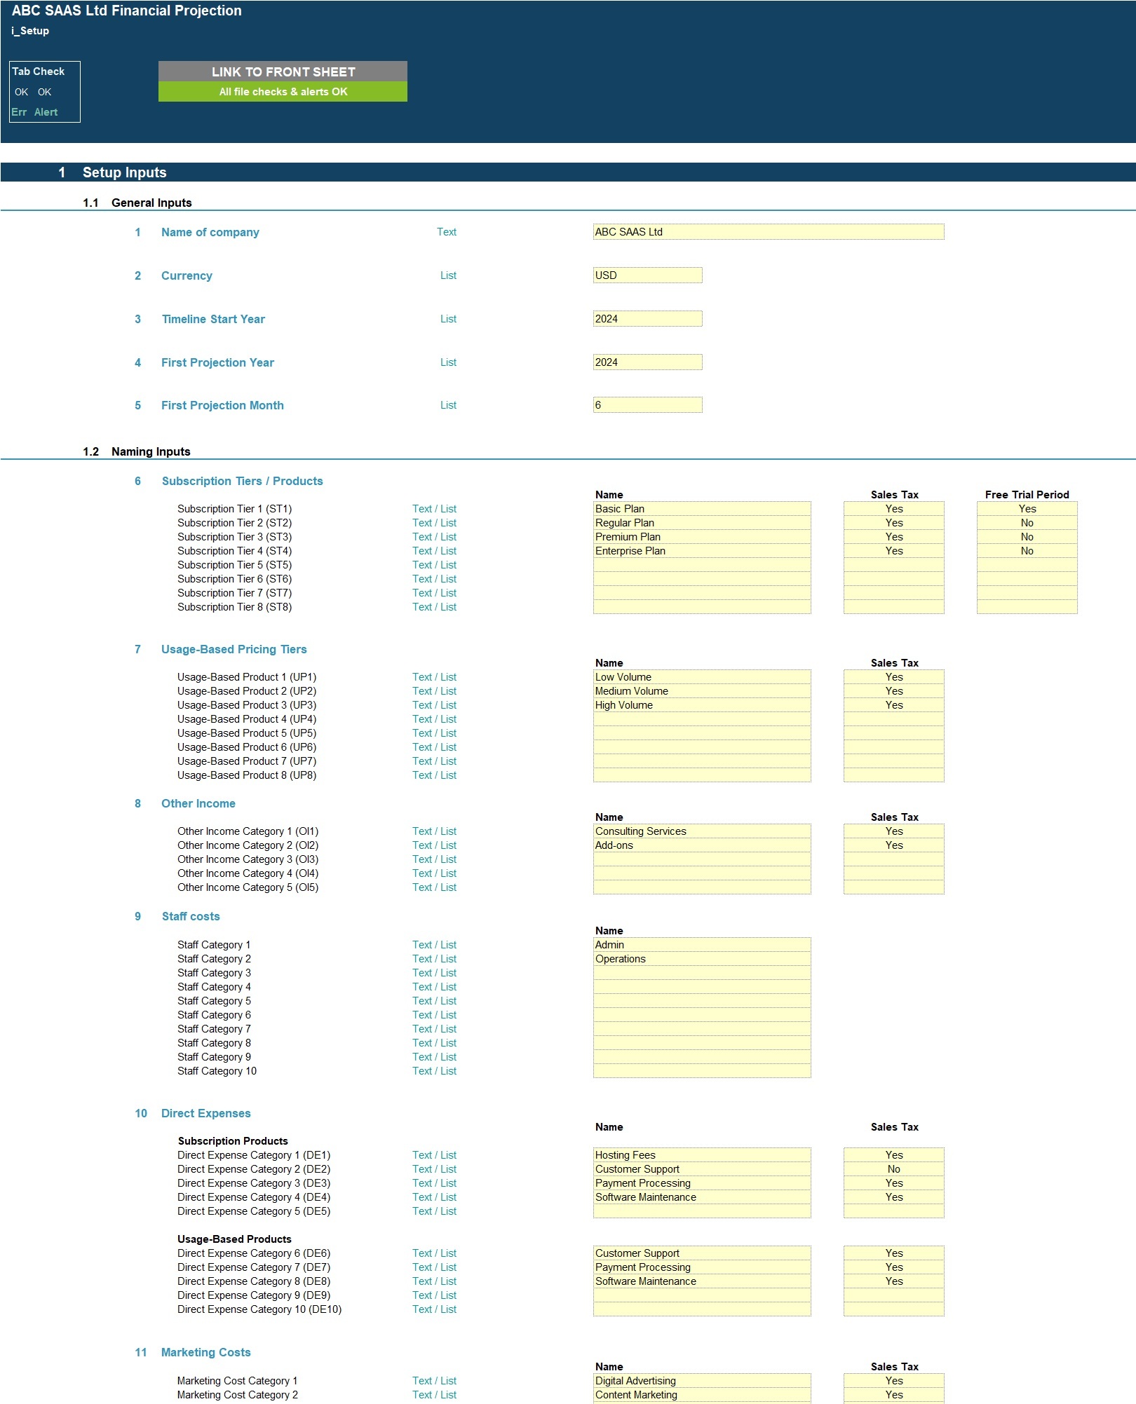Click the 'Staff costs' section heading
The width and height of the screenshot is (1136, 1404).
coord(191,916)
